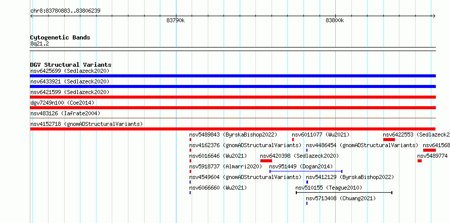Image resolution: width=450 pixels, height=223 pixels.
Task: Select the blue marker under nsv4549604
Action: pyautogui.click(x=190, y=182)
